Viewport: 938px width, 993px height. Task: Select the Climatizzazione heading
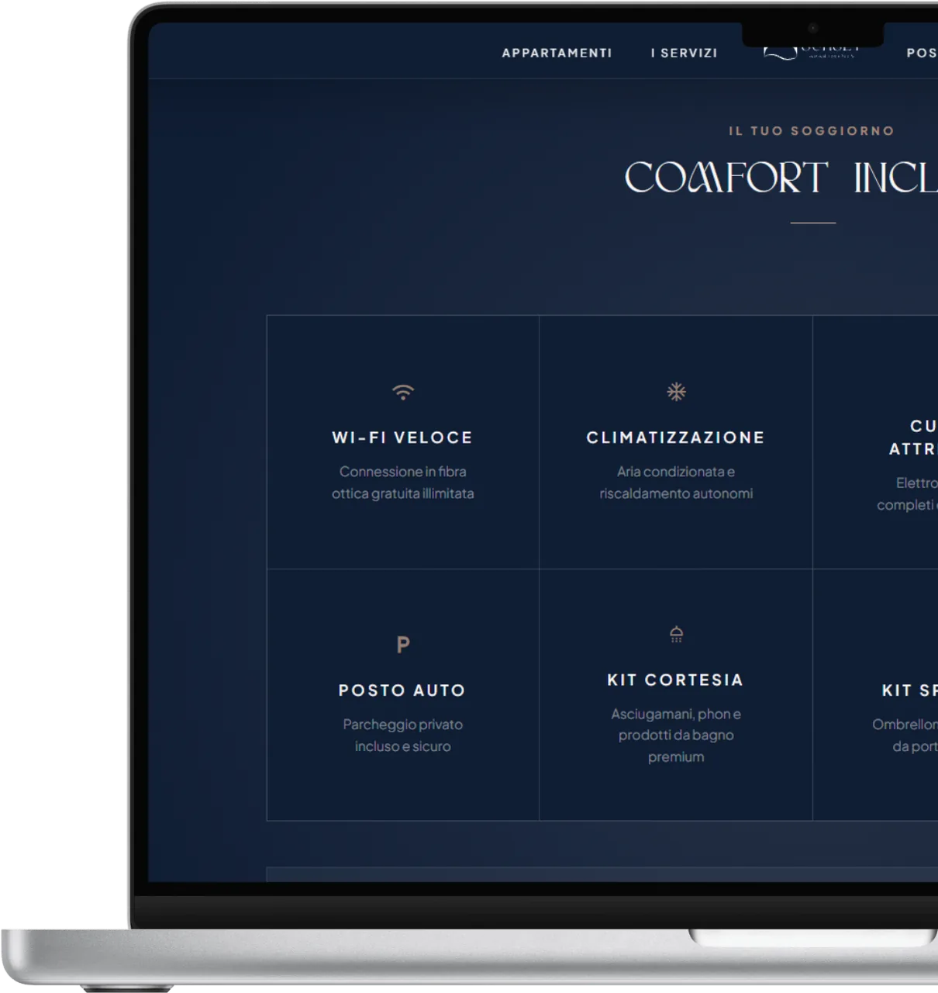pyautogui.click(x=676, y=438)
